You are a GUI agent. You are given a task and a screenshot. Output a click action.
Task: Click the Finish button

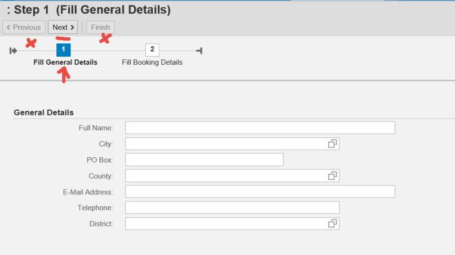point(100,28)
